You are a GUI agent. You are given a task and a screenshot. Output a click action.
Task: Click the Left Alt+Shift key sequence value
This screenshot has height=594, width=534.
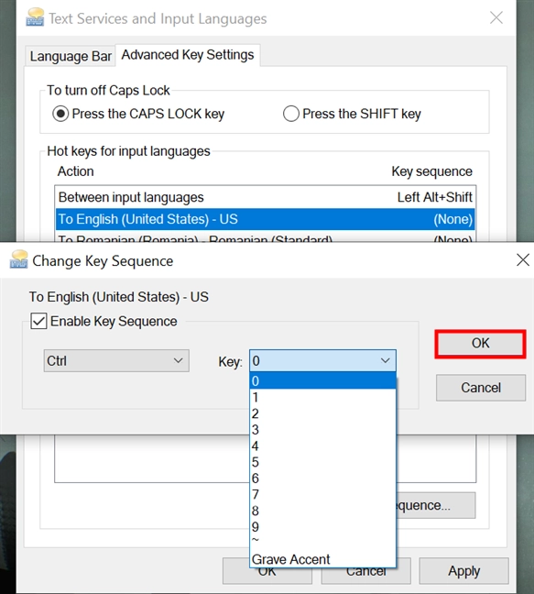[x=434, y=197]
